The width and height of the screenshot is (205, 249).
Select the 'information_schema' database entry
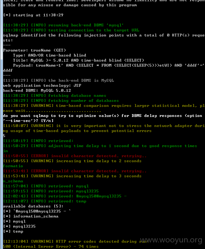31,216
